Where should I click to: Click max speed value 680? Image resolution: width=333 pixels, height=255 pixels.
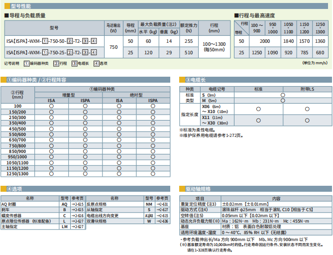click(320, 52)
